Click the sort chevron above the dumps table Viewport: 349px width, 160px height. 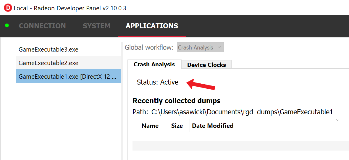pyautogui.click(x=337, y=120)
